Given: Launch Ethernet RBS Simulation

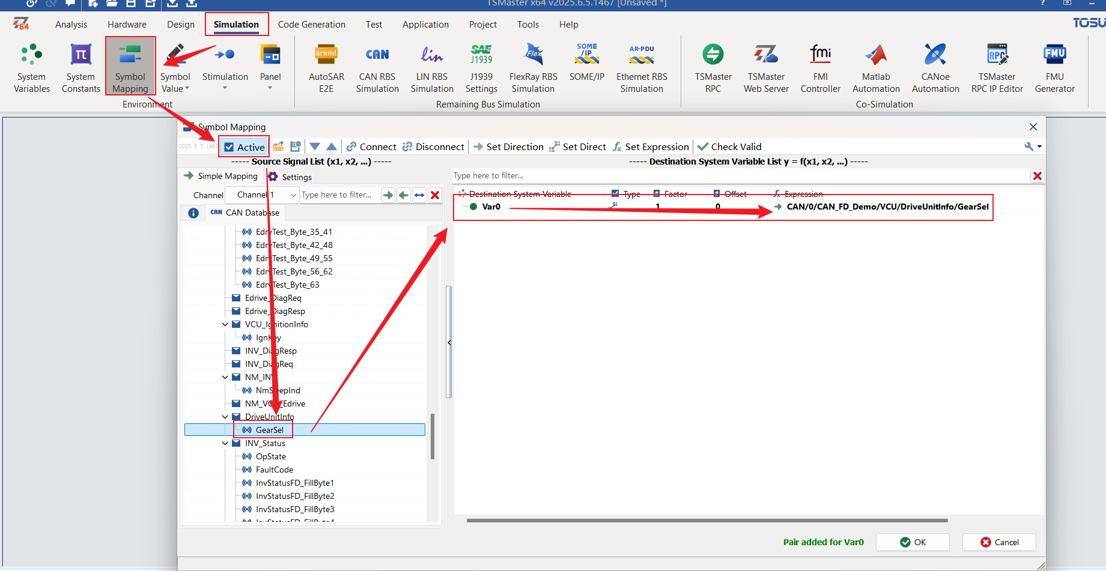Looking at the screenshot, I should point(642,67).
